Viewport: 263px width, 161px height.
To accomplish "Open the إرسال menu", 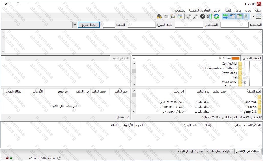I will click(x=227, y=10).
